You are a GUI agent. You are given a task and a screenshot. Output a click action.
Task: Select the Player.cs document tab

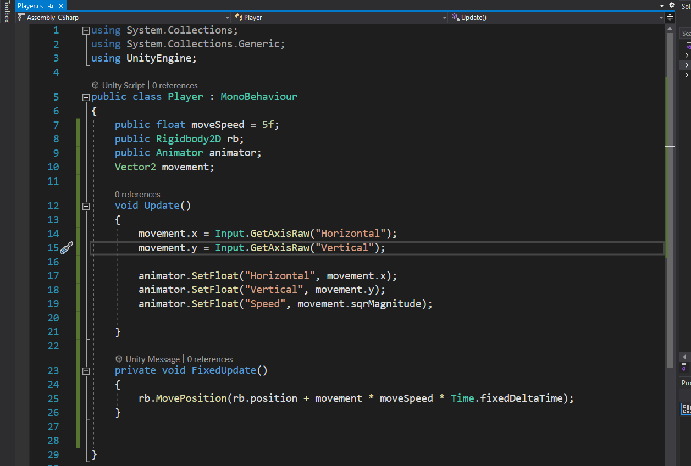pyautogui.click(x=30, y=6)
